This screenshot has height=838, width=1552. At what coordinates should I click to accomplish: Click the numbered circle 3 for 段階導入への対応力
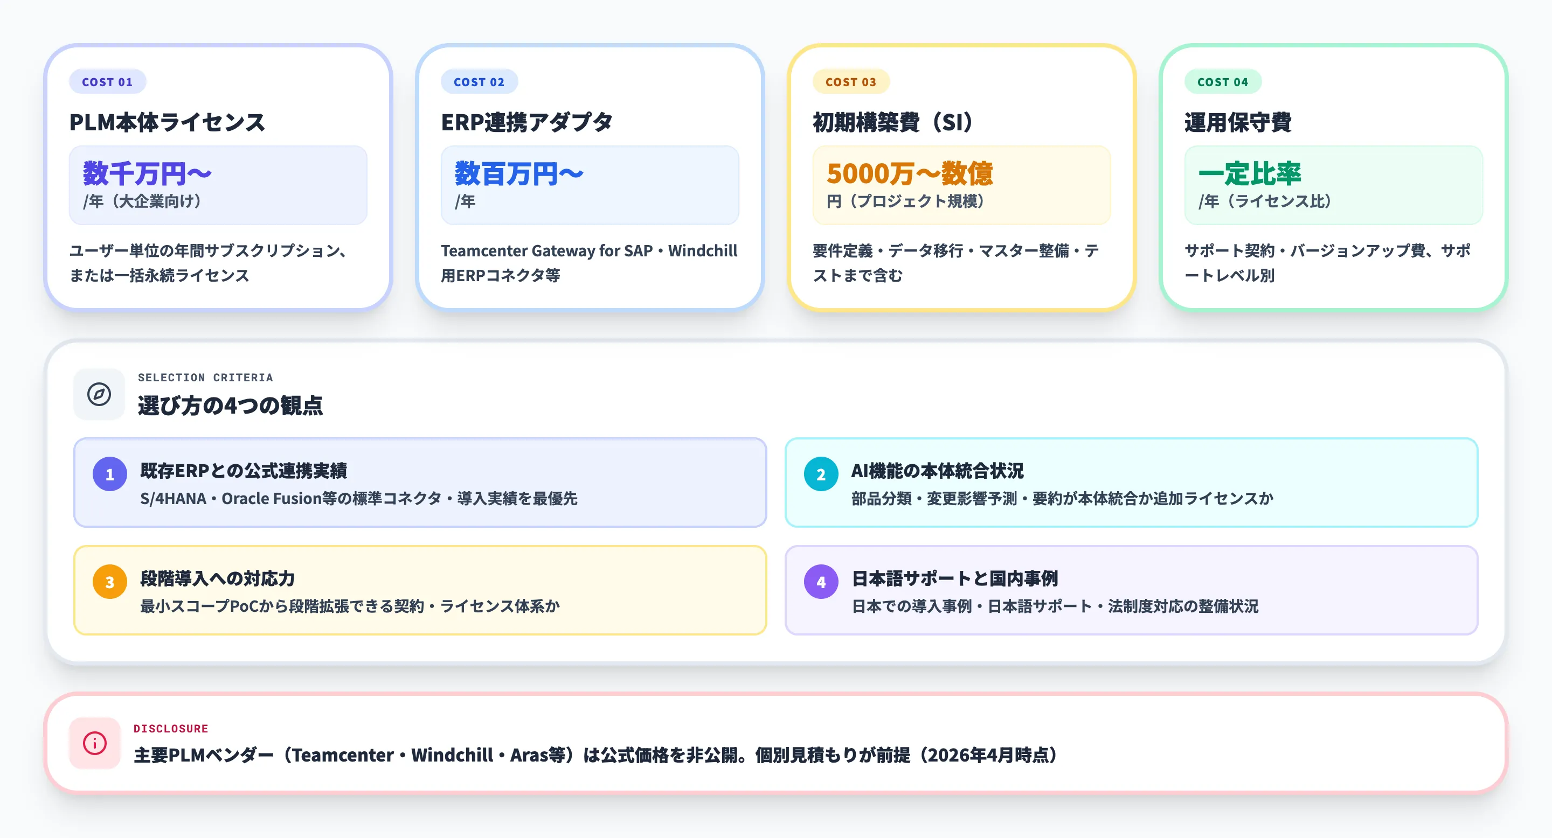coord(109,583)
